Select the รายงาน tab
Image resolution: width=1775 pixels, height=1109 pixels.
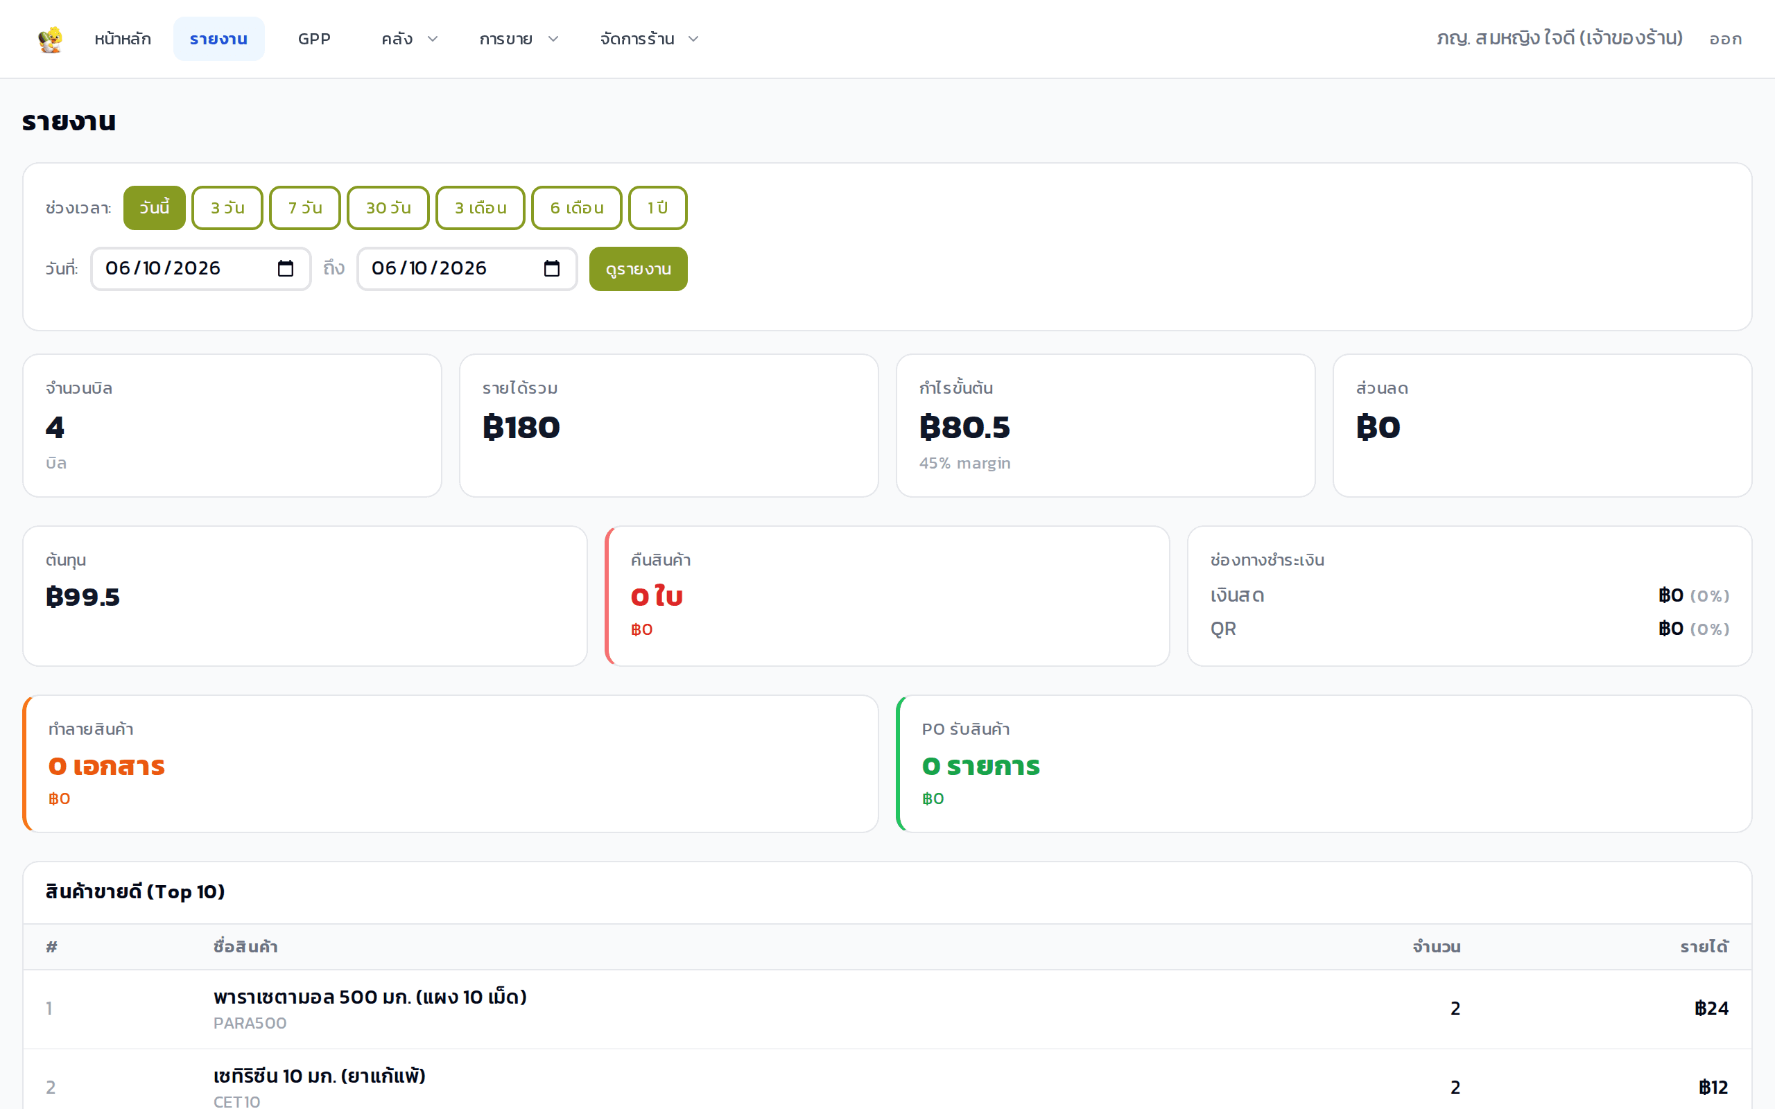tap(218, 39)
